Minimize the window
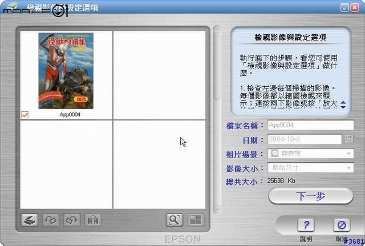Image resolution: width=365 pixels, height=246 pixels. [344, 7]
